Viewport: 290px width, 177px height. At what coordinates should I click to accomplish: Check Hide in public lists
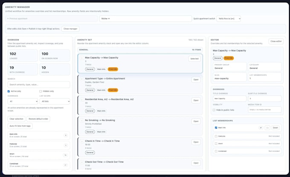(214, 110)
